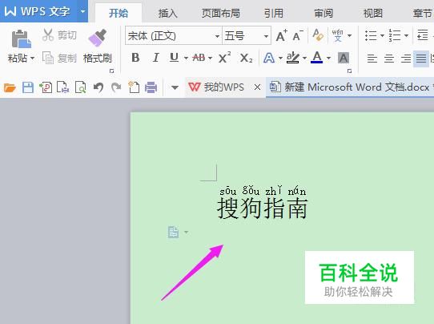
Task: Clear formatting with eraser A icon
Action: tap(318, 35)
